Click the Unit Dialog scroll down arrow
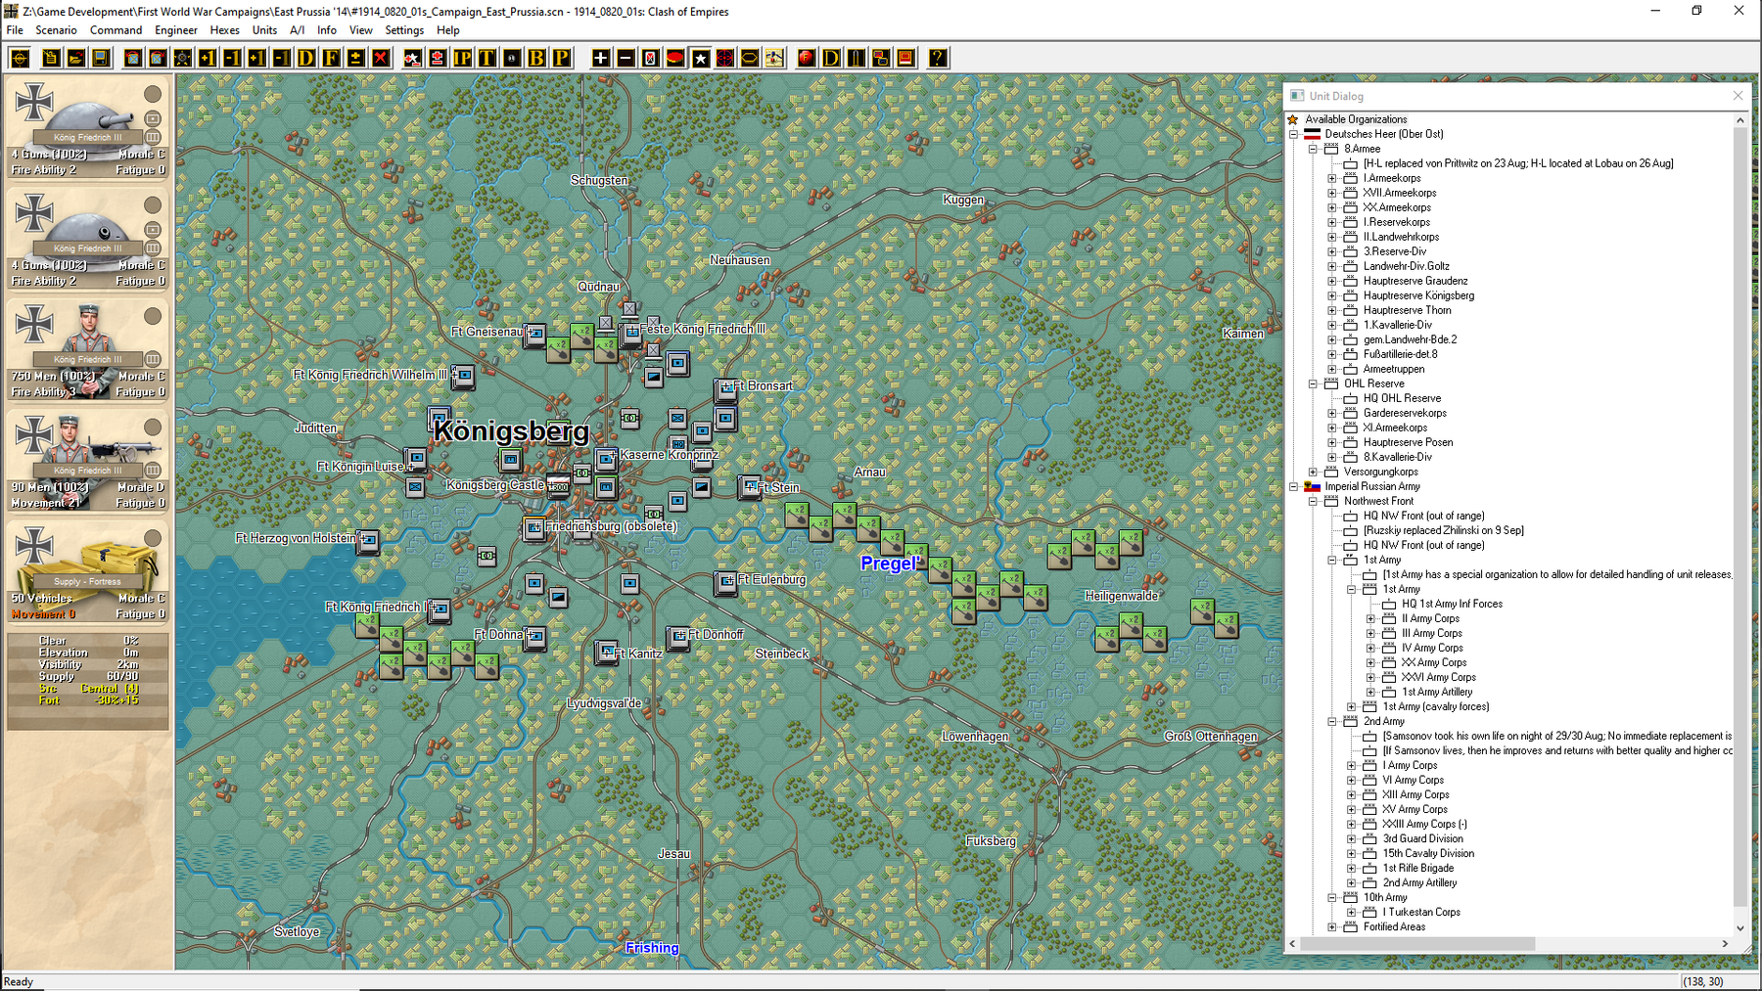Screen dimensions: 1762x991 (1740, 928)
